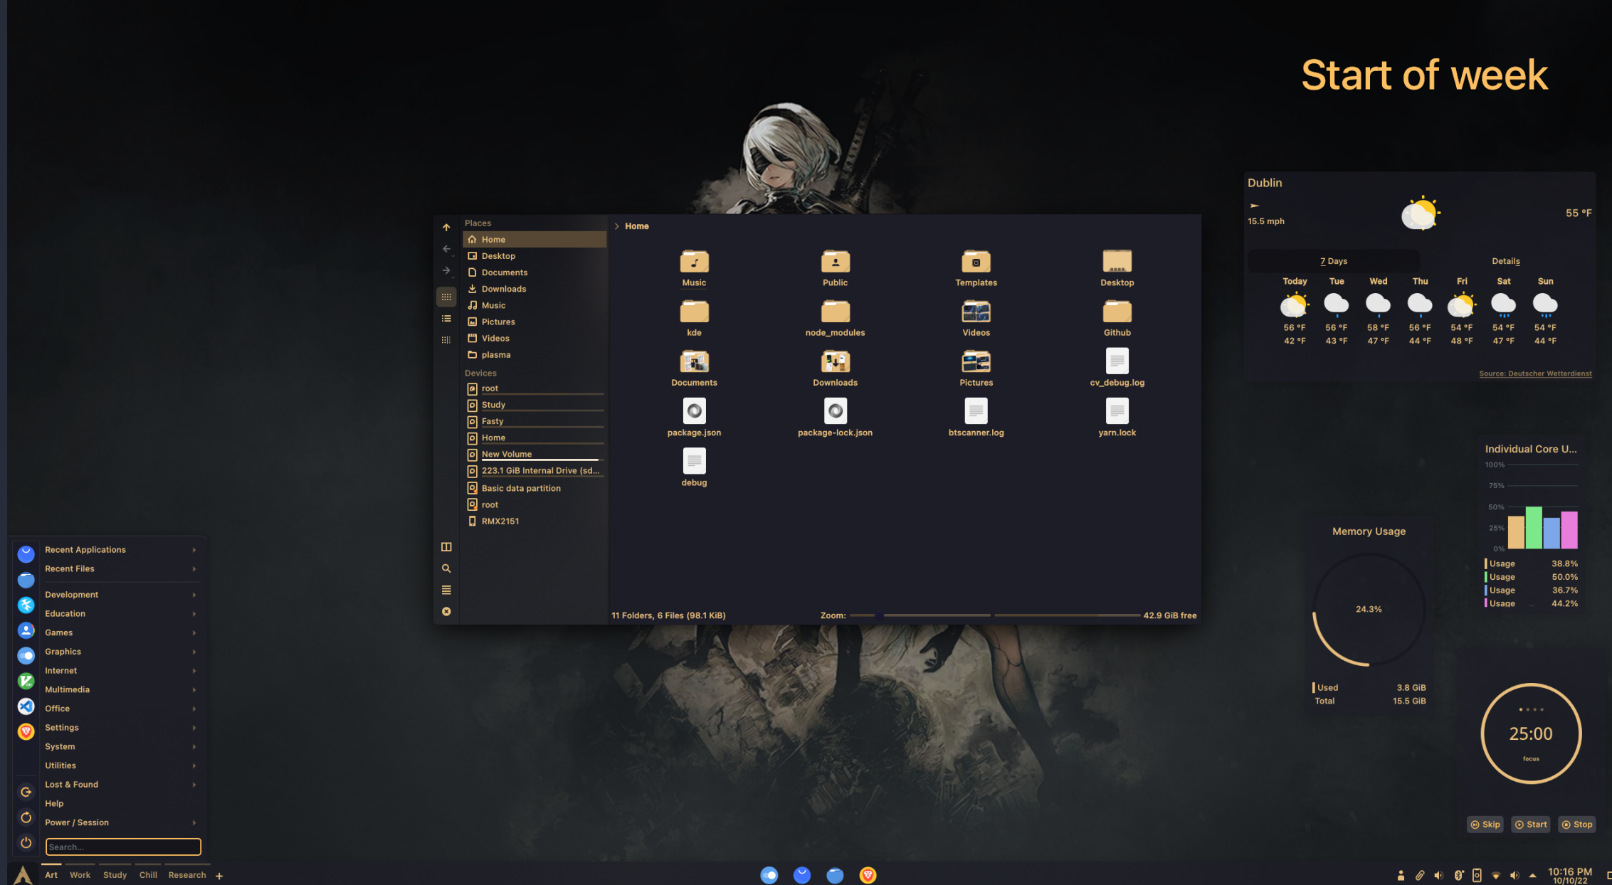Viewport: 1612px width, 885px height.
Task: Switch to the Research virtual desktop
Action: coord(187,875)
